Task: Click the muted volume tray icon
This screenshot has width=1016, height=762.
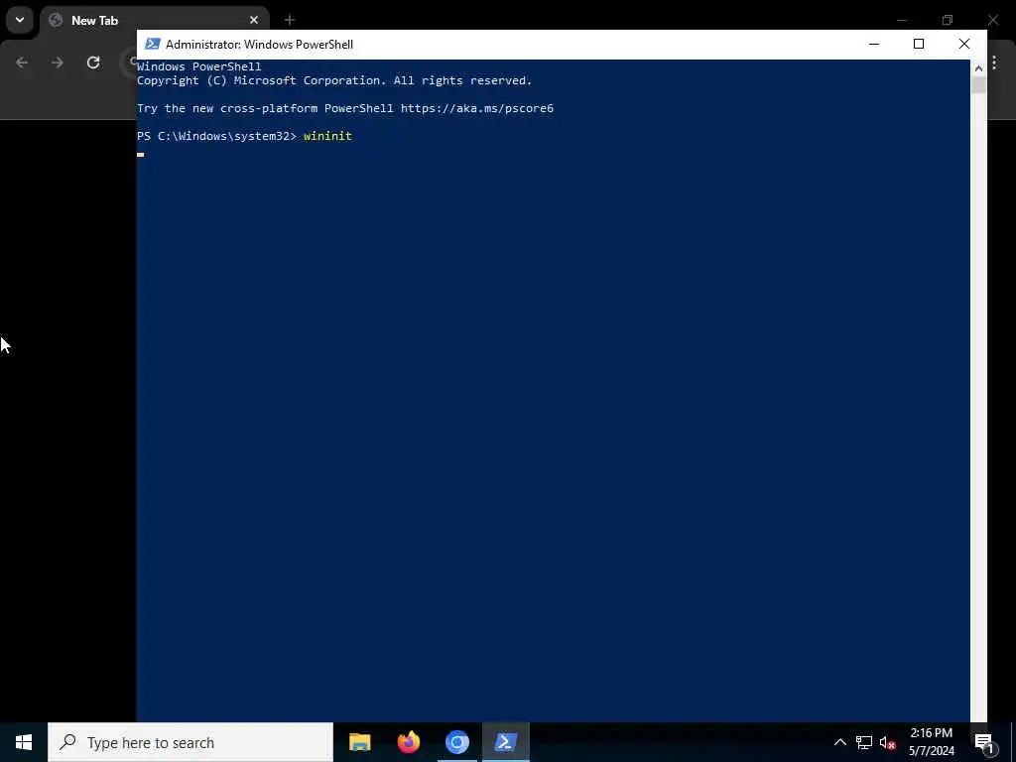Action: click(x=888, y=742)
